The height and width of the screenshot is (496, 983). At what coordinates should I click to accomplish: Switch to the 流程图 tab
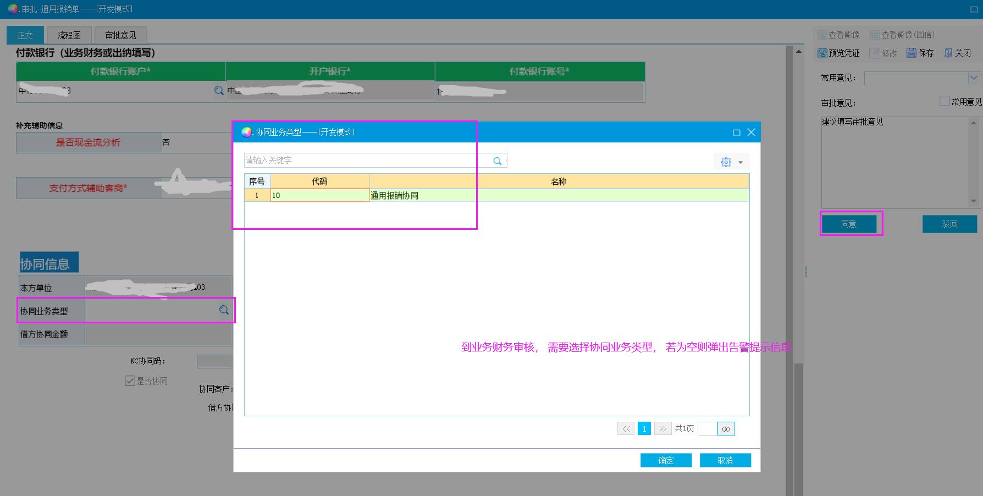(69, 35)
